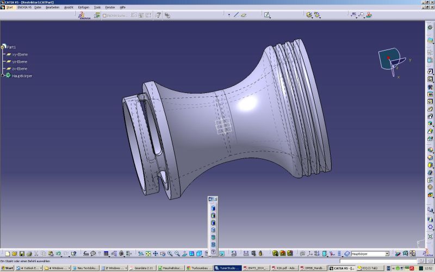Select the zx-Ebene plane in tree
This screenshot has width=435, height=272.
tap(20, 69)
